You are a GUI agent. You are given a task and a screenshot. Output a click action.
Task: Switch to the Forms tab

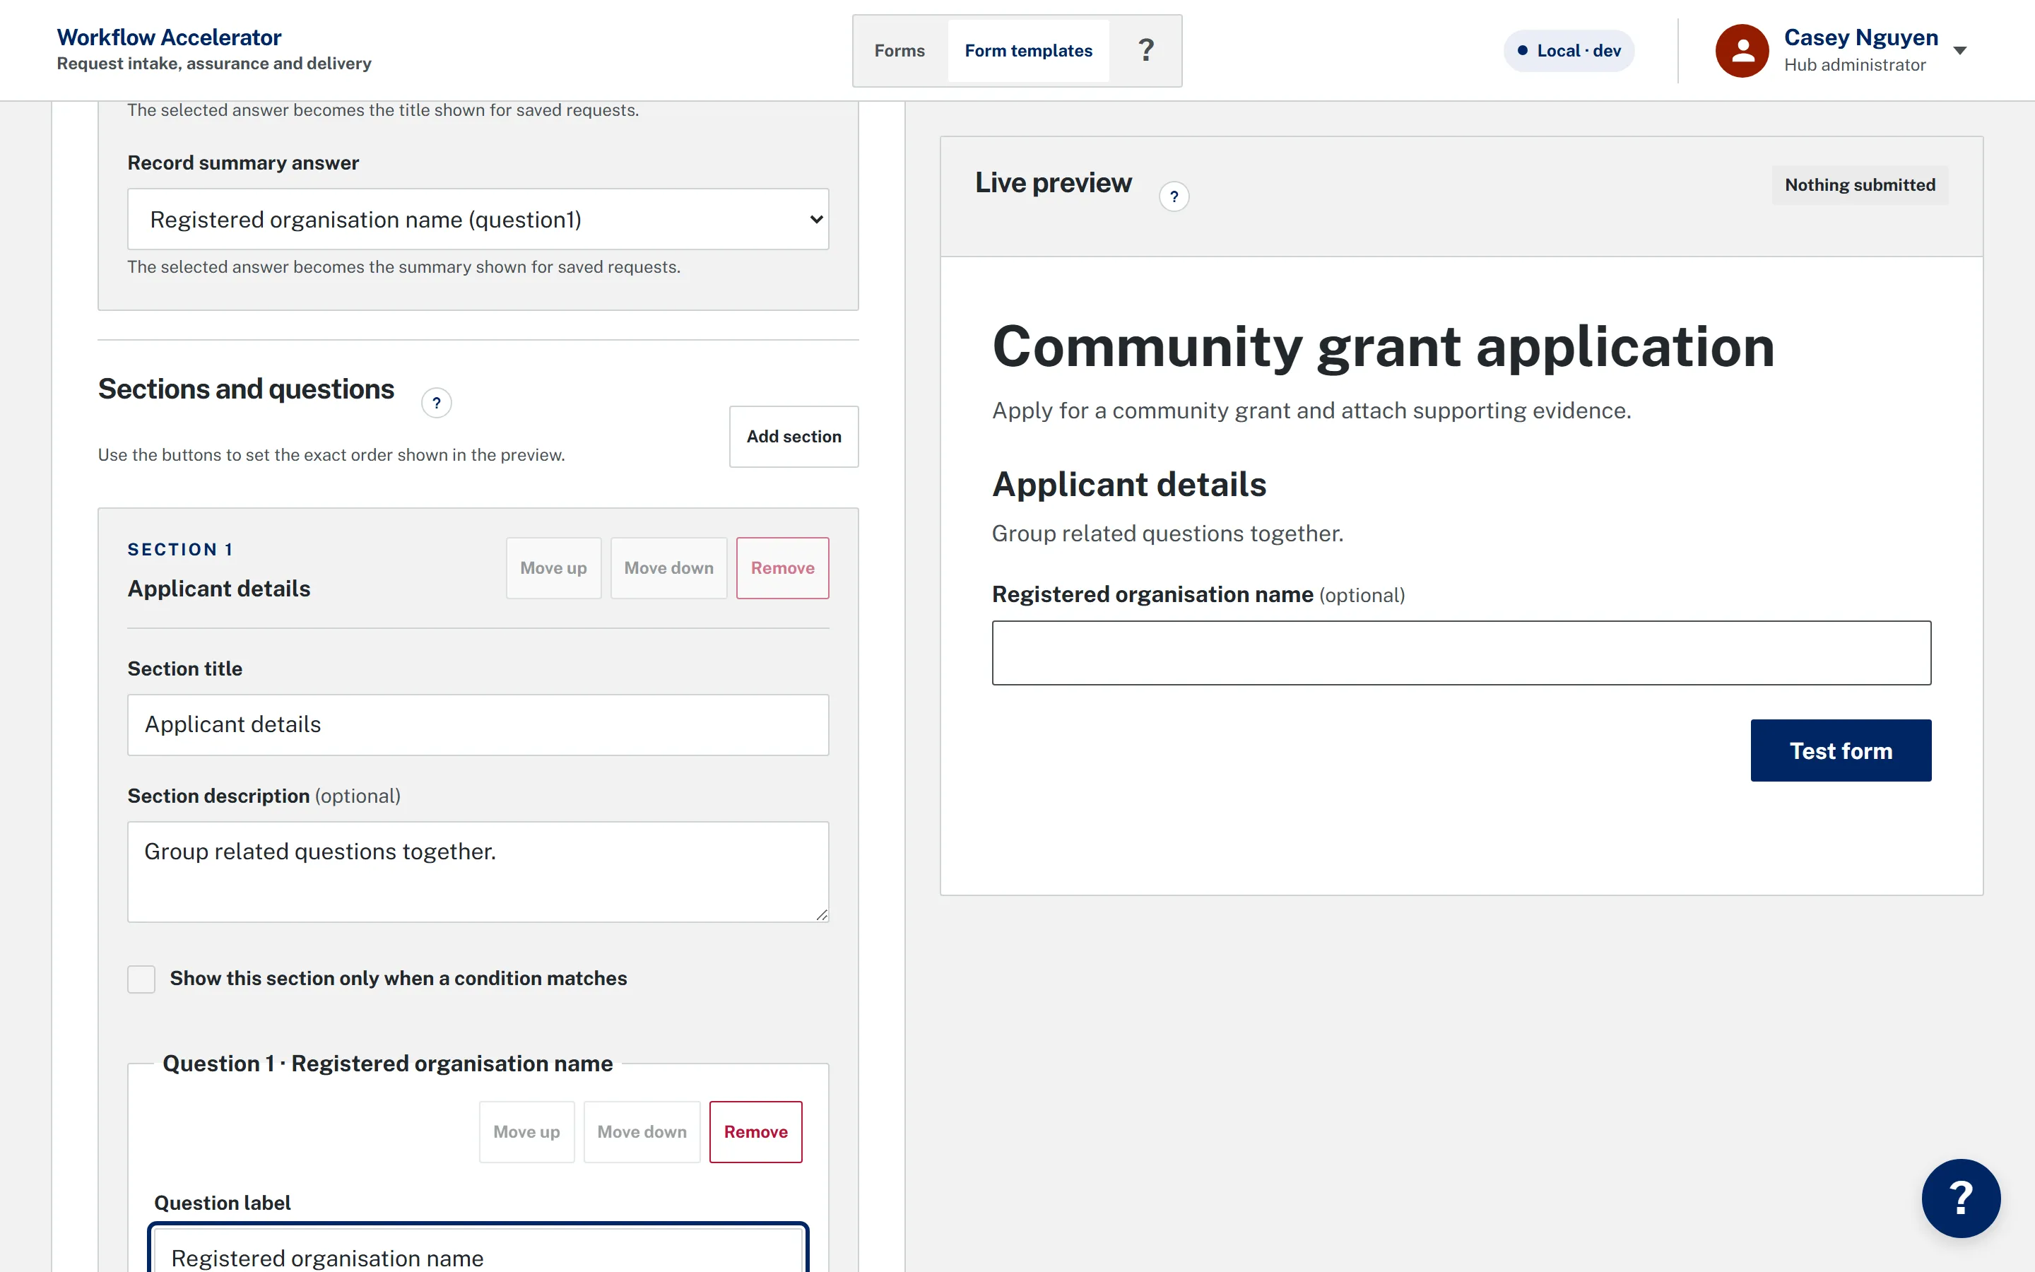(899, 50)
